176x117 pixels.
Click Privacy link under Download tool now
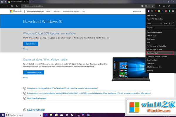point(25,78)
